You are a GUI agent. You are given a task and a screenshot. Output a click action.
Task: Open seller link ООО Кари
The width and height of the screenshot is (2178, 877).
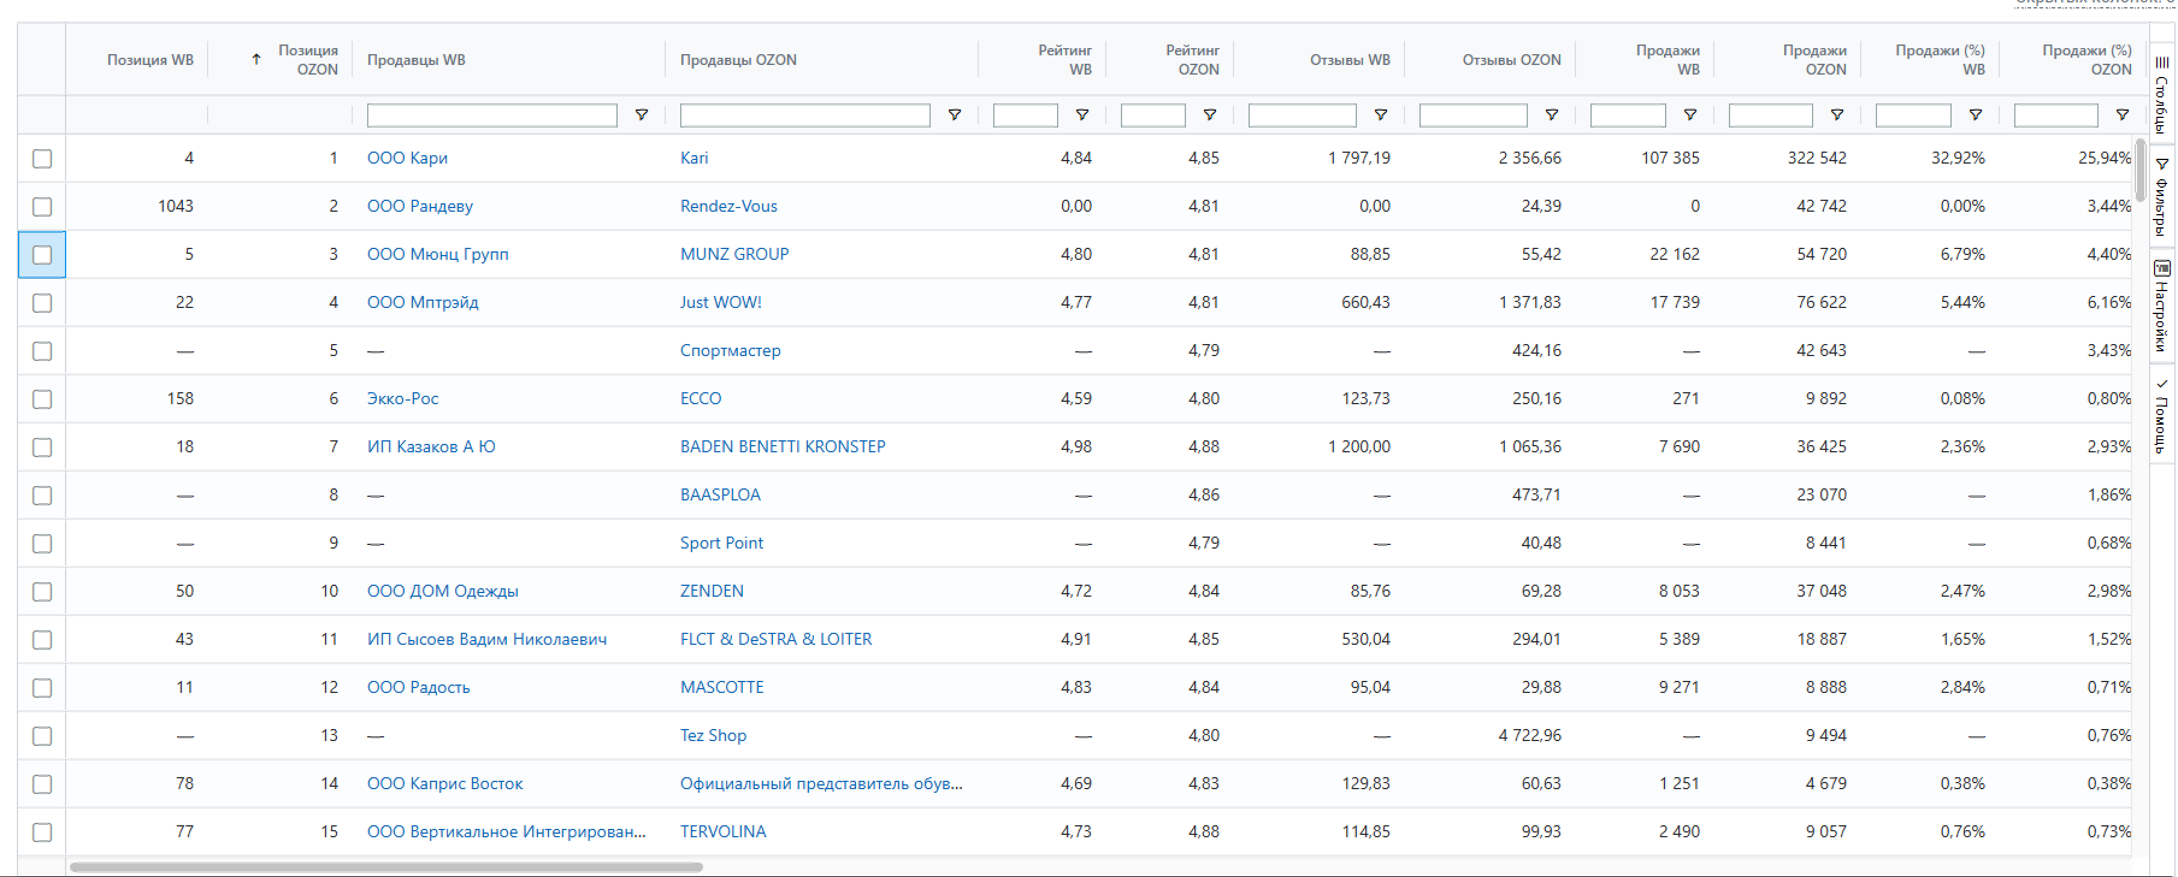coord(408,158)
